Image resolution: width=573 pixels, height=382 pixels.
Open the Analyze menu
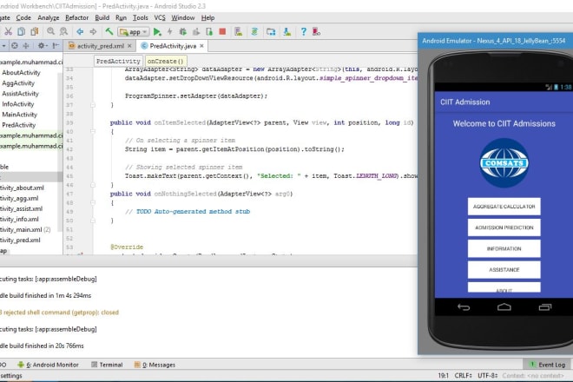pos(49,17)
